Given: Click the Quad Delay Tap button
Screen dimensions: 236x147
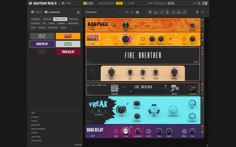Looking at the screenshot, I should pyautogui.click(x=116, y=131).
